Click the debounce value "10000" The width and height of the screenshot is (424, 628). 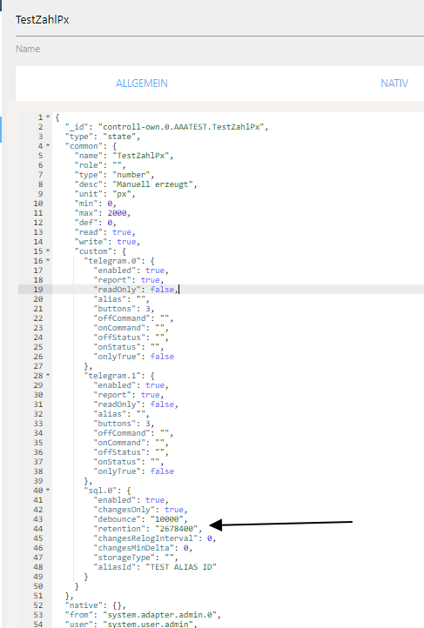pyautogui.click(x=169, y=519)
